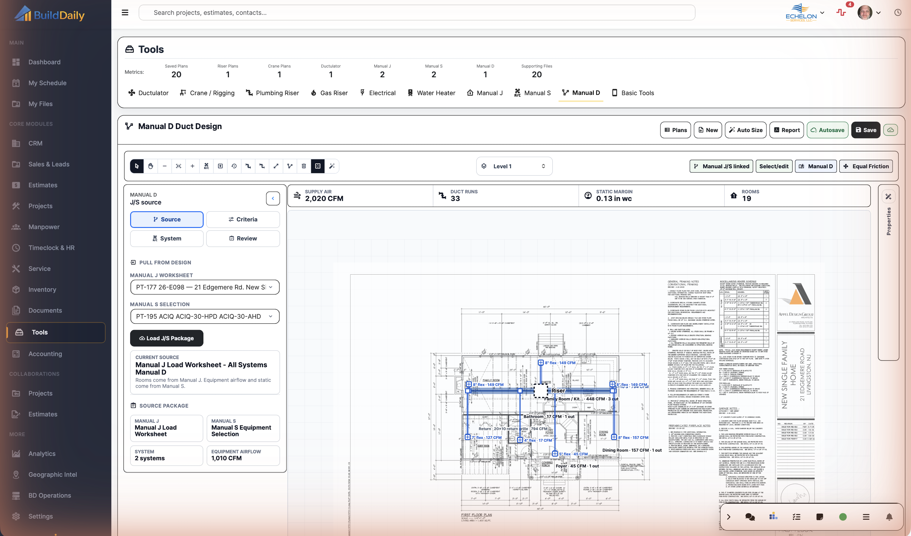Viewport: 911px width, 536px height.
Task: Fit plan to view tool
Action: [x=179, y=166]
